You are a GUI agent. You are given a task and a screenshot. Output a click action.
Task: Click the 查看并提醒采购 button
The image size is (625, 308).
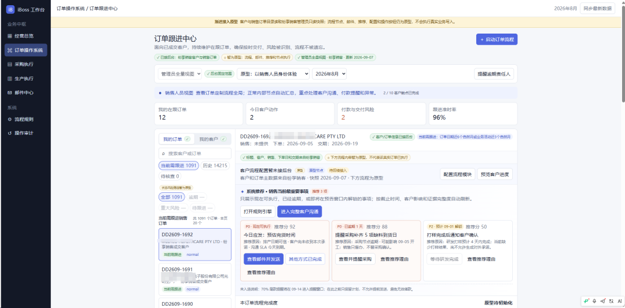[x=355, y=259]
